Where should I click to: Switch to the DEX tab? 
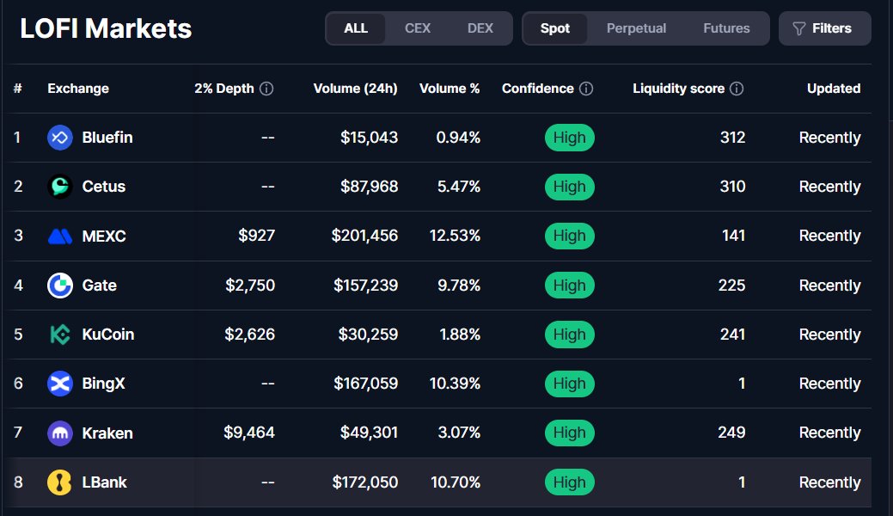(x=480, y=28)
